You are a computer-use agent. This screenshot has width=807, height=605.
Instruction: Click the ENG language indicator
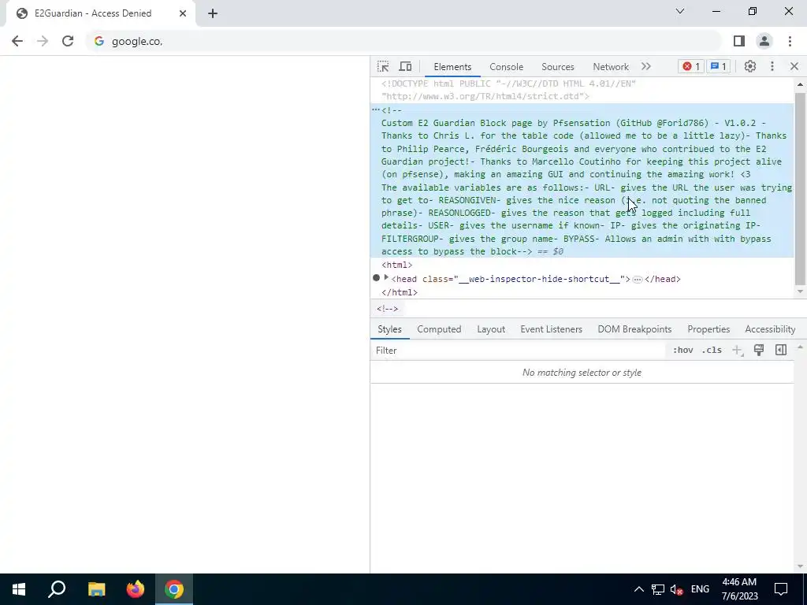[x=700, y=589]
